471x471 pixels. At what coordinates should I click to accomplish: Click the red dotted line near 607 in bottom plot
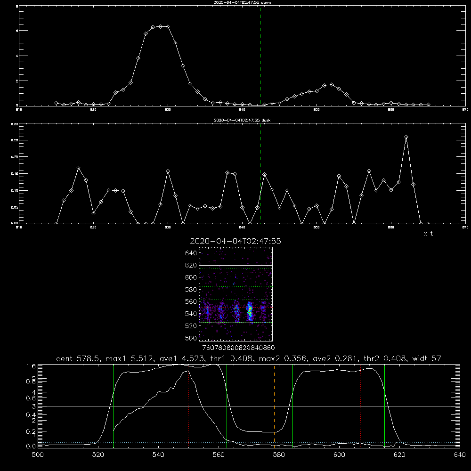click(x=360, y=406)
